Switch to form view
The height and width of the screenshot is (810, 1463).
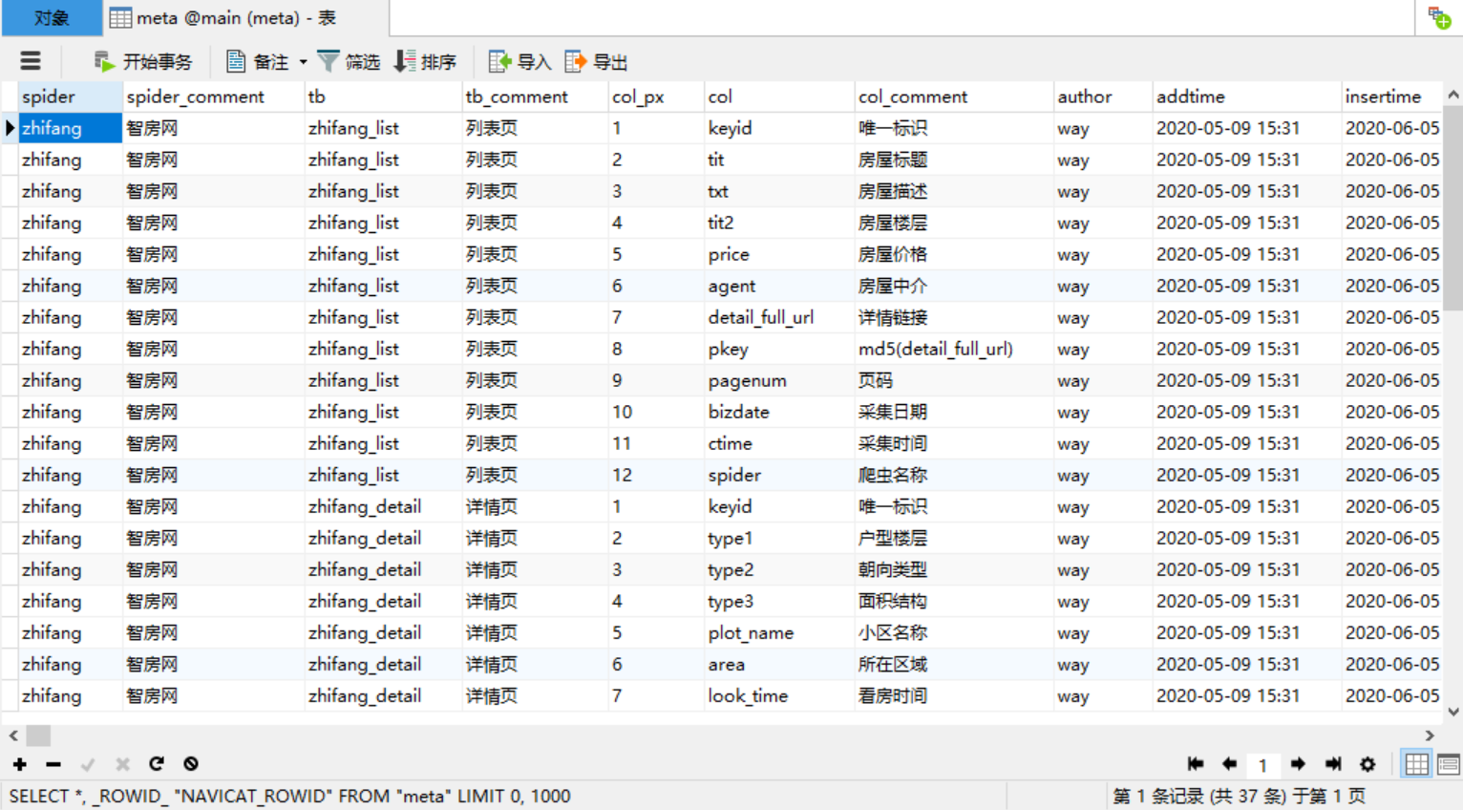[x=1448, y=764]
